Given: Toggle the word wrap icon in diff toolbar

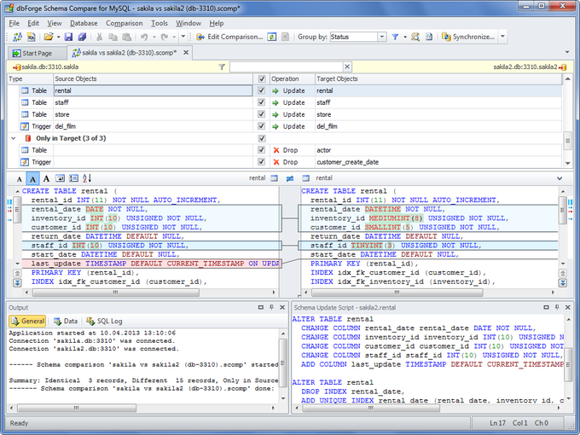Looking at the screenshot, I should pos(60,178).
